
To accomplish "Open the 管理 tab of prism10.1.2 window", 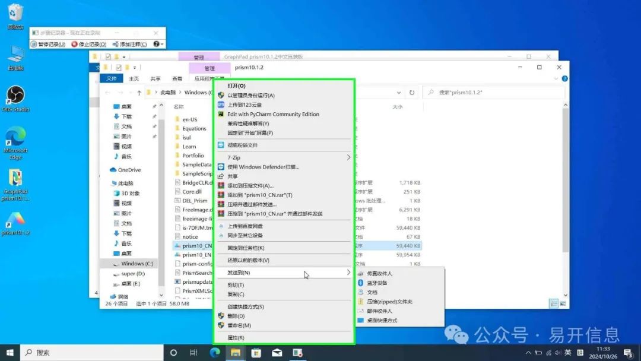I will (x=210, y=68).
